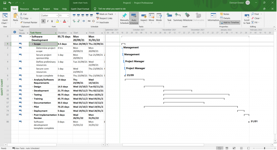The height and width of the screenshot is (150, 277).
Task: Expand the Design summary task
Action: pos(32,87)
